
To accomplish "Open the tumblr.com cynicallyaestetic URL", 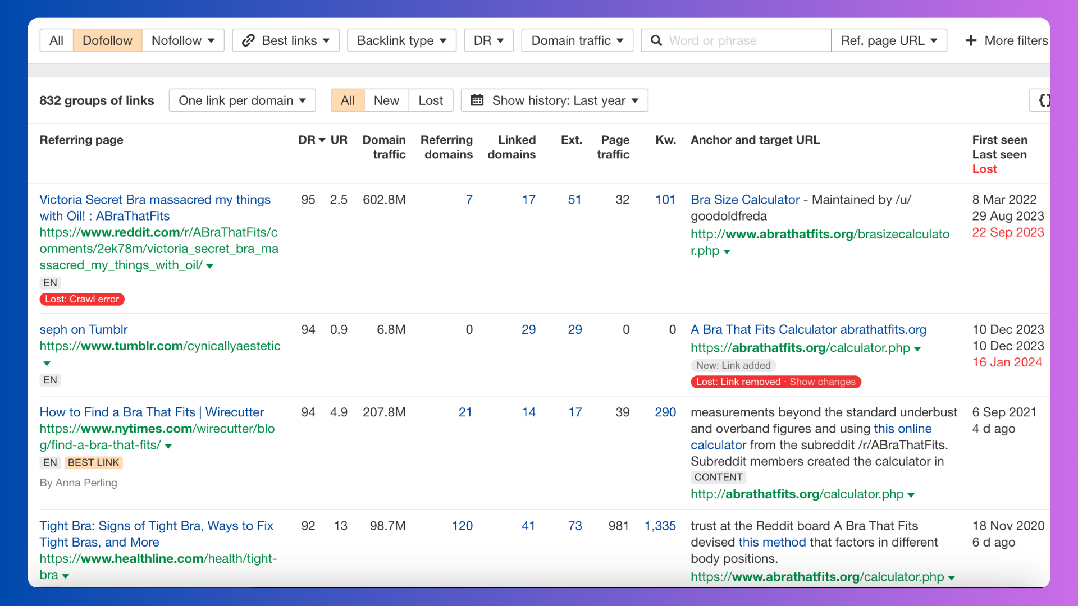I will pyautogui.click(x=160, y=346).
